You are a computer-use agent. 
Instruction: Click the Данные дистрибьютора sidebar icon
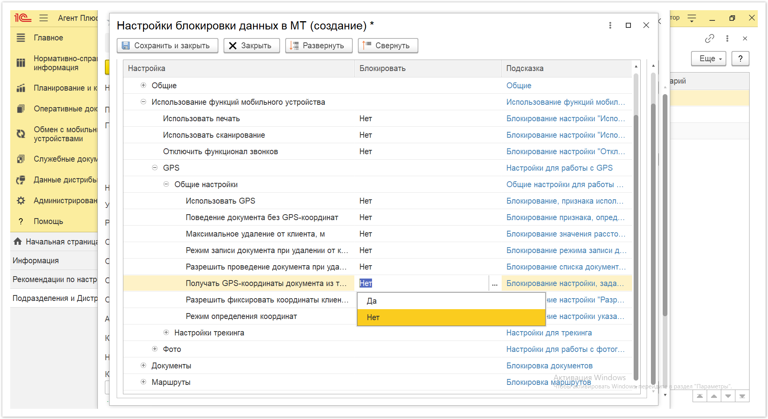click(x=21, y=180)
